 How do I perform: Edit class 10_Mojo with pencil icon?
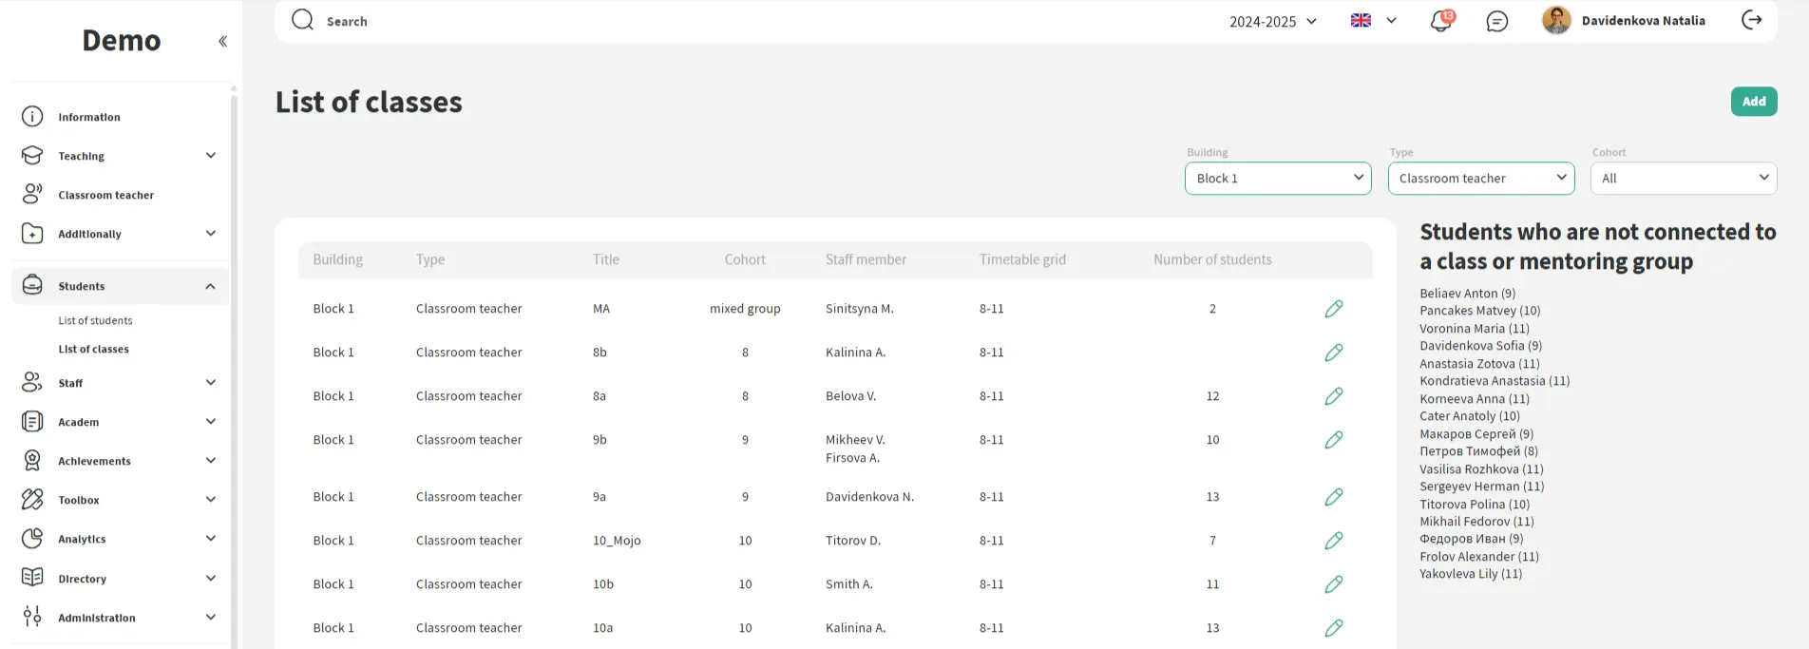click(x=1333, y=541)
